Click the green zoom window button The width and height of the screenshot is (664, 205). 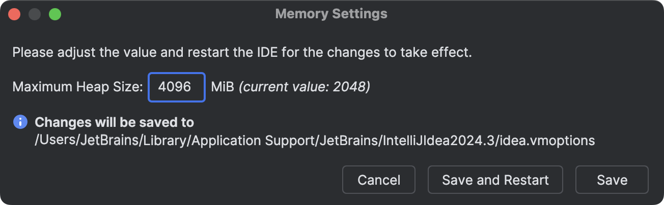tap(55, 14)
